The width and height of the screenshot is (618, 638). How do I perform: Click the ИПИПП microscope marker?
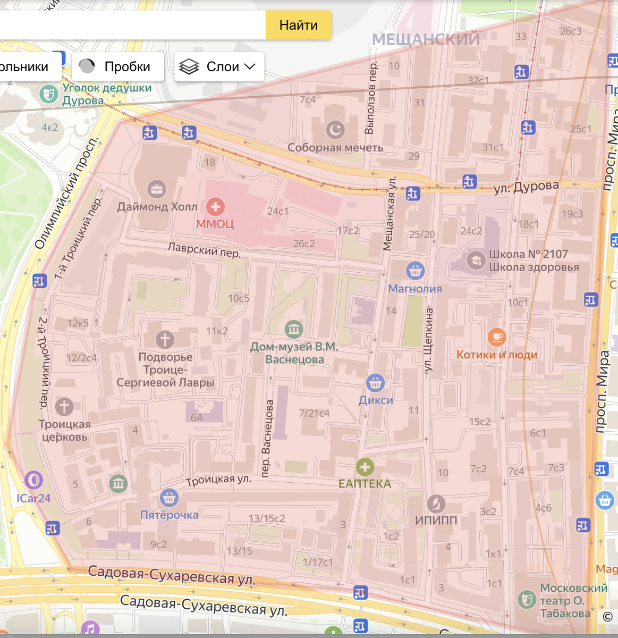coord(436,503)
